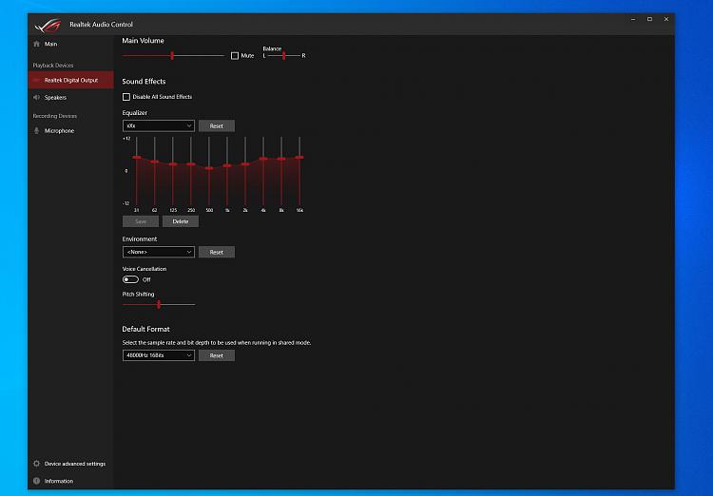Click Delete below the equalizer
The height and width of the screenshot is (496, 713).
tap(181, 221)
